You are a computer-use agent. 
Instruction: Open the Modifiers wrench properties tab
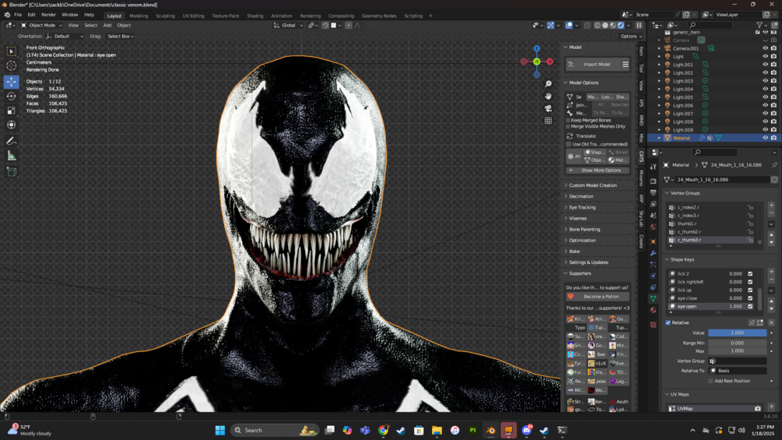[653, 253]
